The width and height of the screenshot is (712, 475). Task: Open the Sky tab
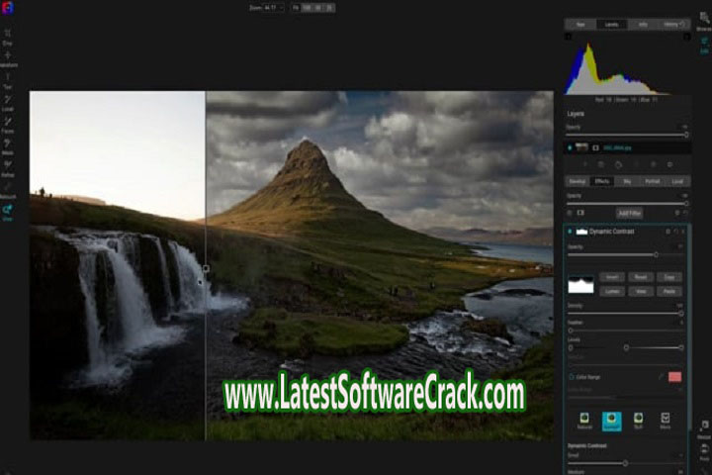[x=627, y=181]
